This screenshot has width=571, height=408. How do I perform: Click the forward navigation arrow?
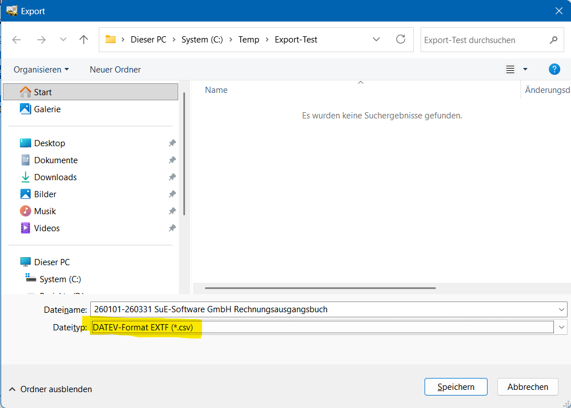point(41,40)
